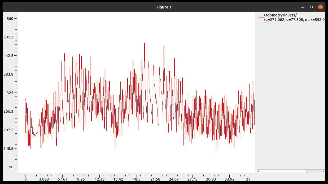Close the Figure 1 window
Viewport: 328px width, 184px height.
321,7
